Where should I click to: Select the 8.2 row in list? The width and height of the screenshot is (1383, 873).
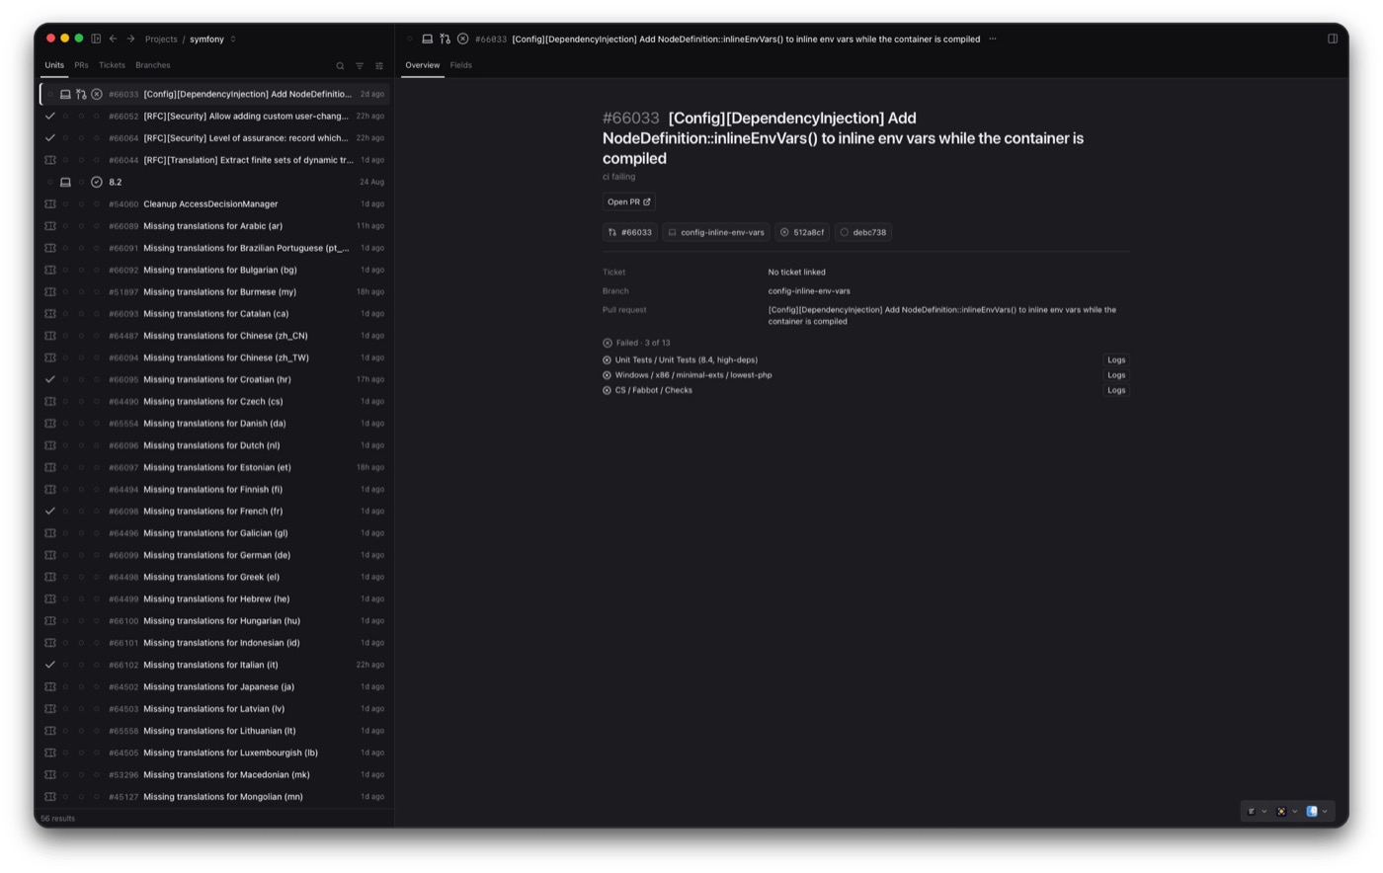(x=214, y=182)
